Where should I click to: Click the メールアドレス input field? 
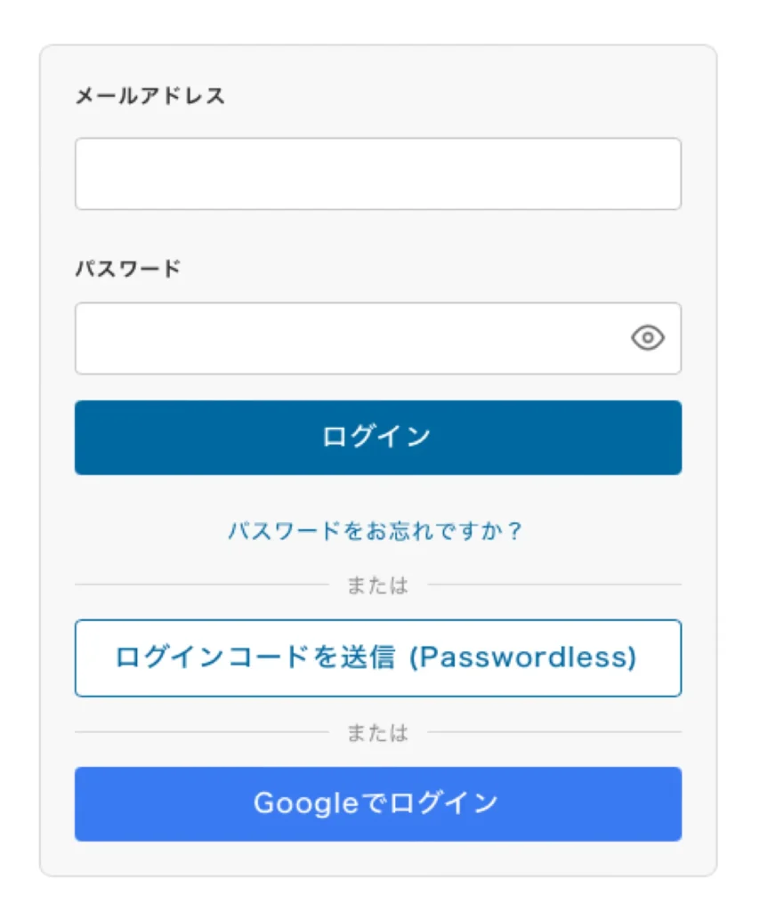pos(377,173)
